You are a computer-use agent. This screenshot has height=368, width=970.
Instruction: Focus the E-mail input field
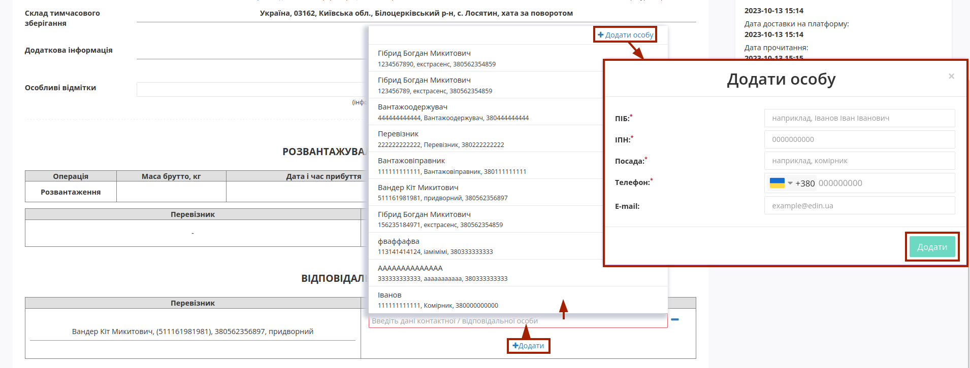click(x=859, y=206)
